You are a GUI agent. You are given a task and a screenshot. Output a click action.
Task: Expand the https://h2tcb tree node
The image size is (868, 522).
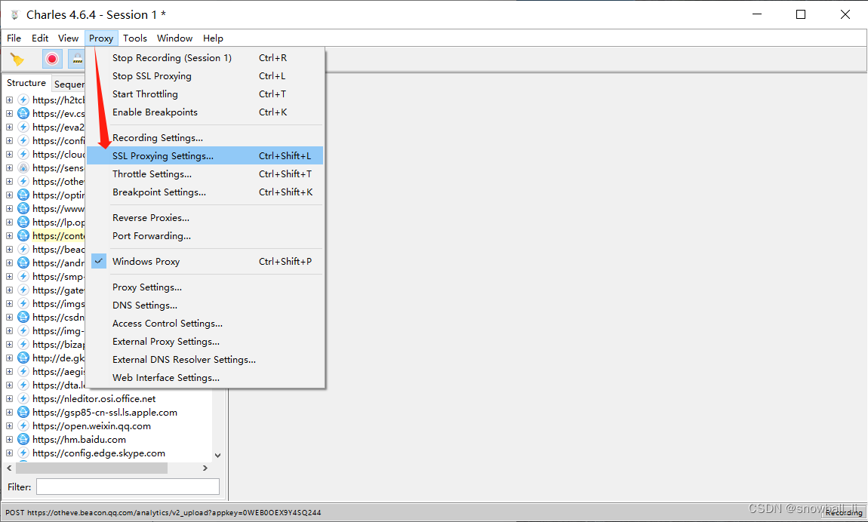9,100
